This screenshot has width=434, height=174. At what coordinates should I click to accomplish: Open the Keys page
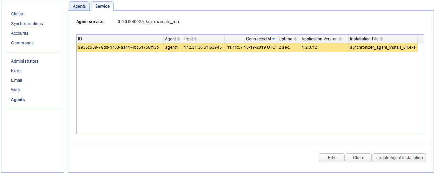click(x=16, y=71)
